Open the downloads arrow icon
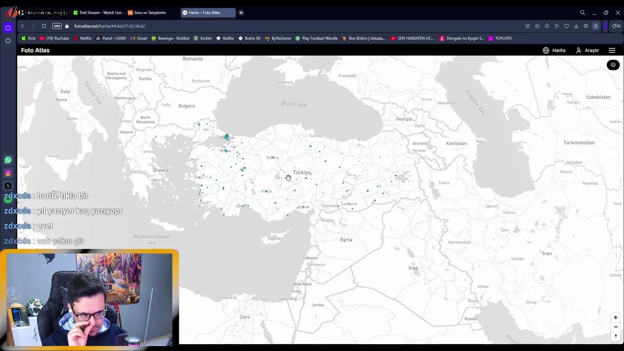Viewport: 624px width, 351px height. pyautogui.click(x=576, y=26)
